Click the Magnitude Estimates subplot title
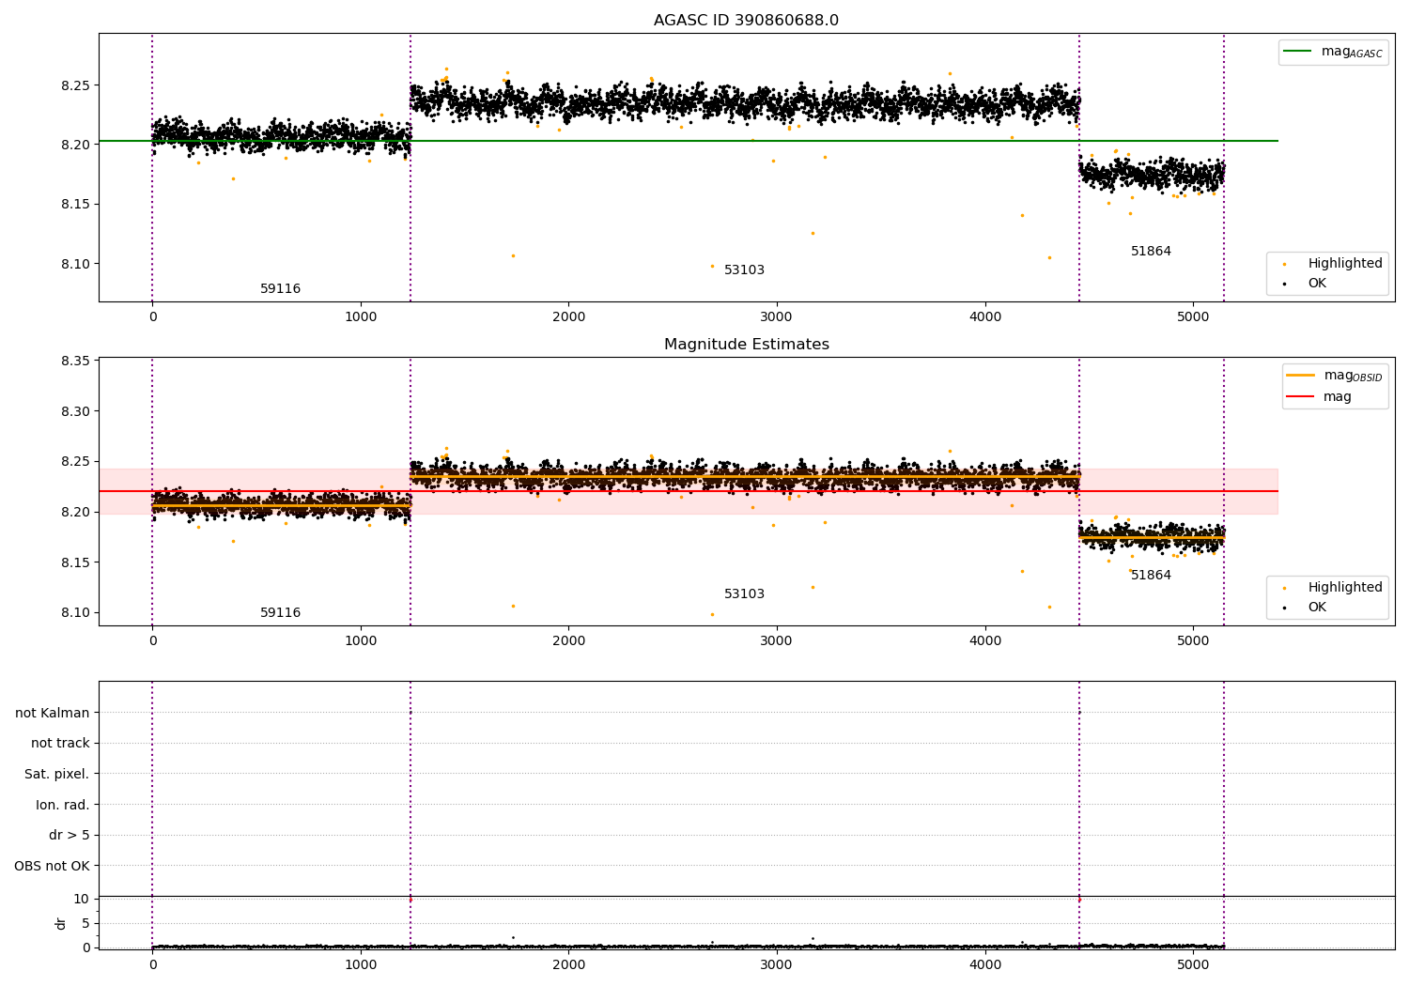 click(x=746, y=345)
